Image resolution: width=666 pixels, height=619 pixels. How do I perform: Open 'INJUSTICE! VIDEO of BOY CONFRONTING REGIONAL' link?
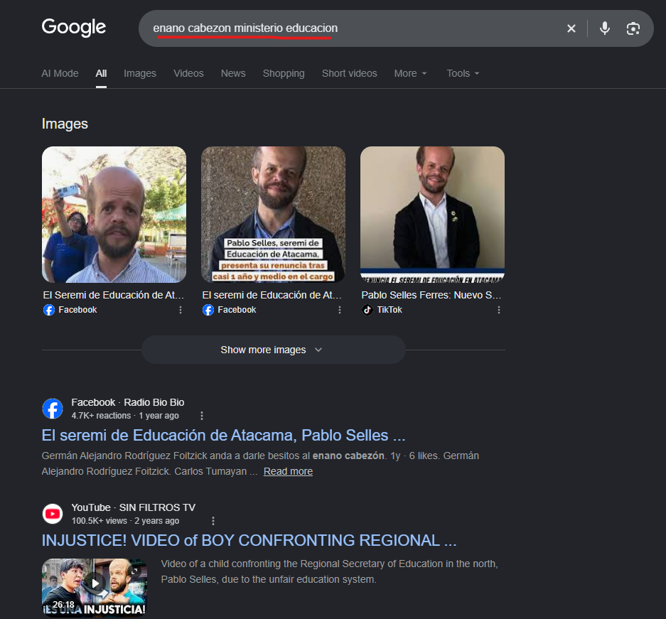(249, 540)
